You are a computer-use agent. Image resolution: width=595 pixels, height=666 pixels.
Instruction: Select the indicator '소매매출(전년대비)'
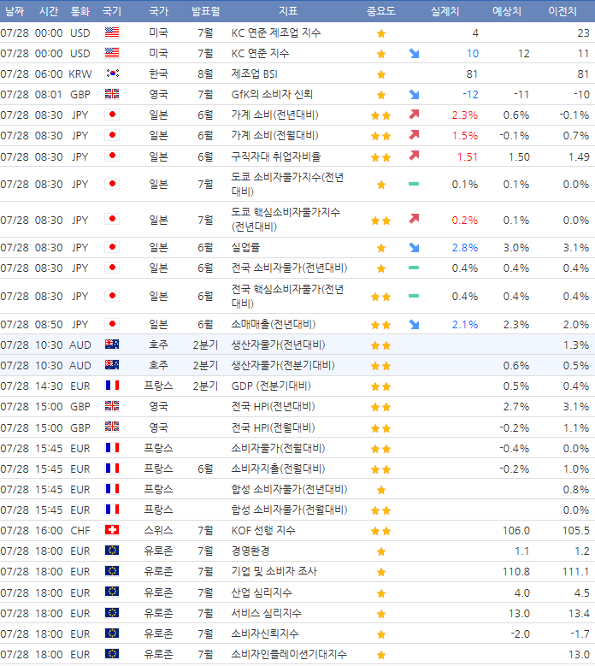(274, 325)
